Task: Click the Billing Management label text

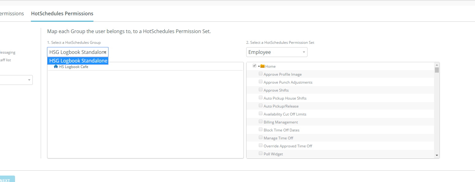Action: tap(281, 122)
